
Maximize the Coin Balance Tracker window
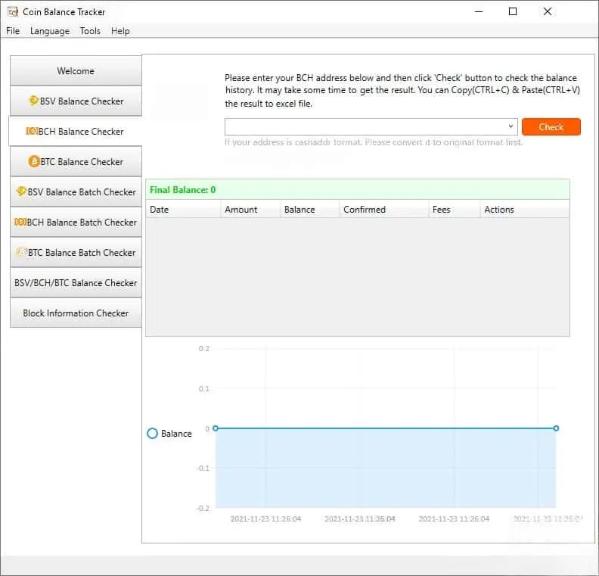(x=513, y=11)
